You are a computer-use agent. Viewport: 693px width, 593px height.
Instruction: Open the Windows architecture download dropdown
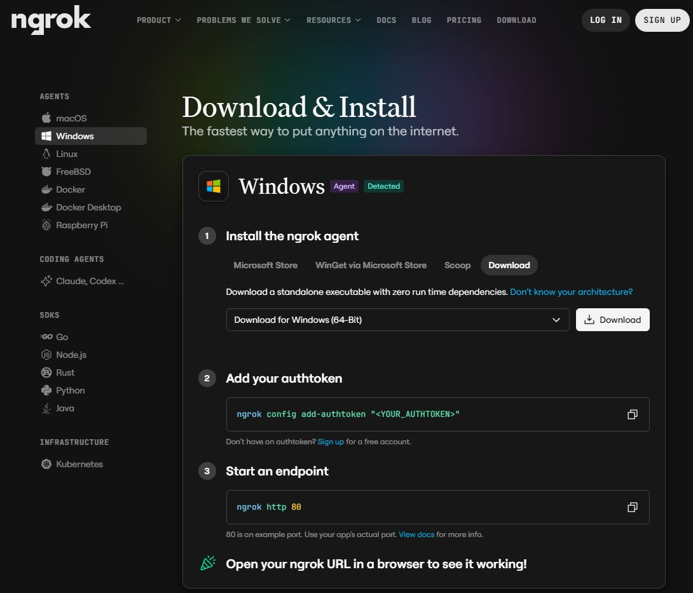[x=398, y=320]
